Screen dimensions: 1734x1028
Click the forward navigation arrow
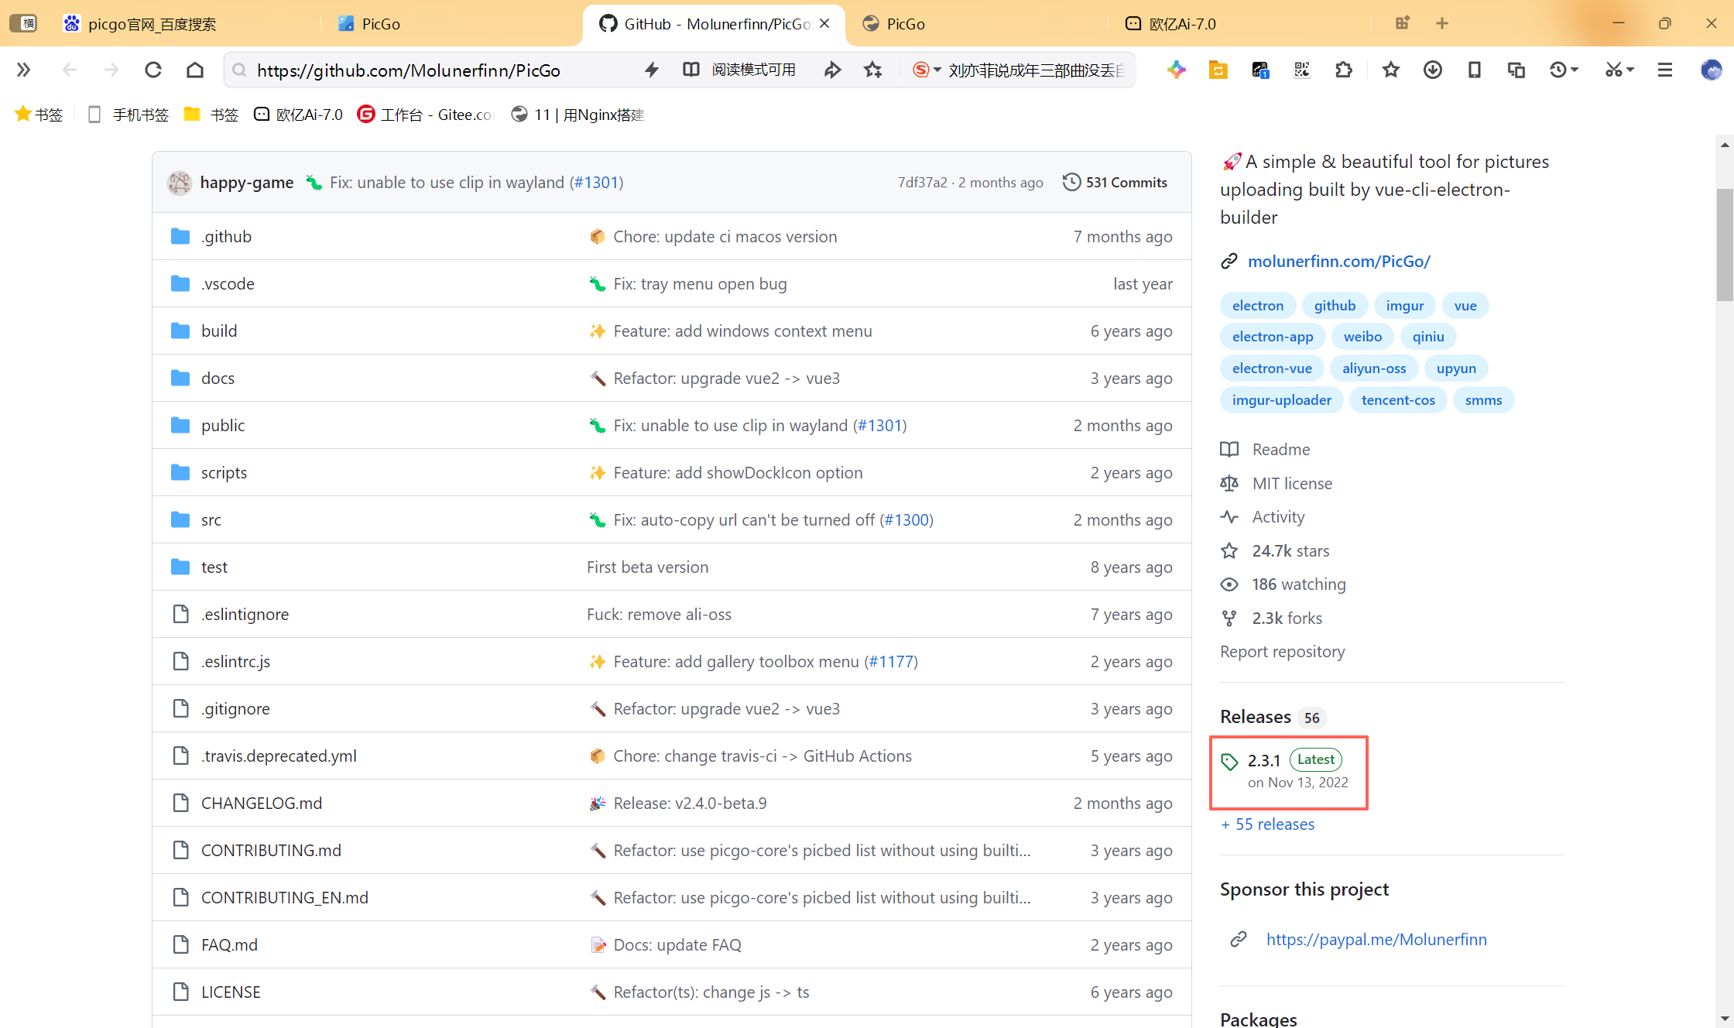pyautogui.click(x=111, y=70)
